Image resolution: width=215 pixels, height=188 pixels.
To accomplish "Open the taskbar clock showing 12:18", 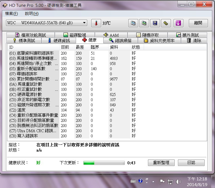I will (197, 182).
